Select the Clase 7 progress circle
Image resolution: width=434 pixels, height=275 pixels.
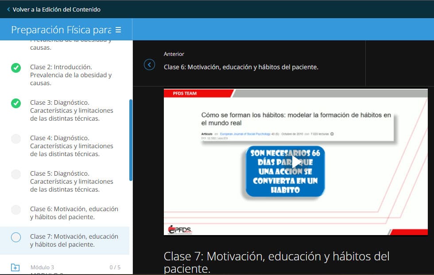pyautogui.click(x=16, y=237)
